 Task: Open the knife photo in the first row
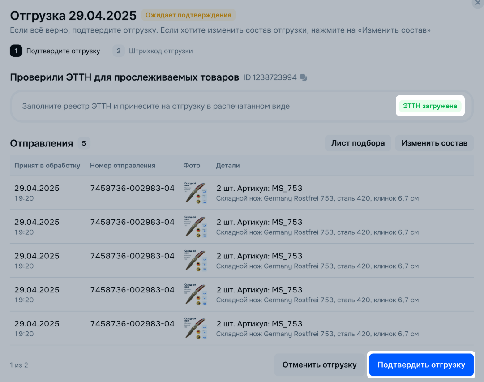195,193
